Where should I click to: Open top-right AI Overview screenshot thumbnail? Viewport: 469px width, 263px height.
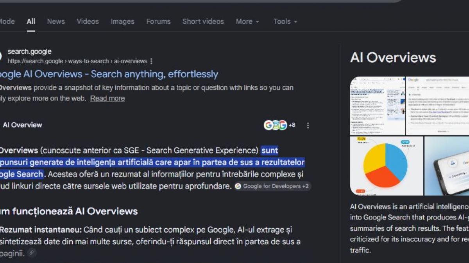click(438, 106)
